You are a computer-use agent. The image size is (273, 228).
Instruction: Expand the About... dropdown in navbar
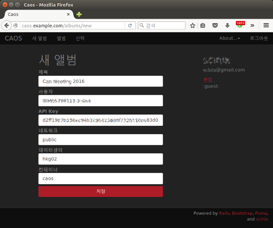229,38
